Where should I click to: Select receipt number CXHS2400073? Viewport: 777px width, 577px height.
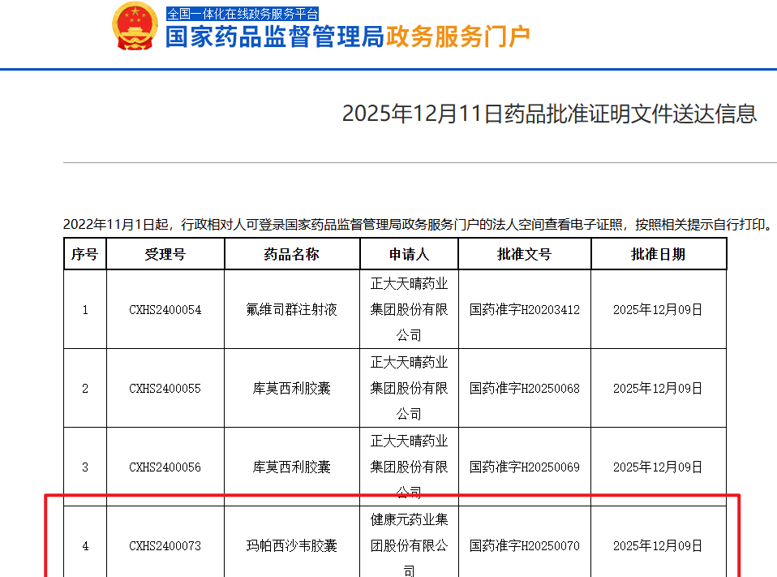[165, 546]
